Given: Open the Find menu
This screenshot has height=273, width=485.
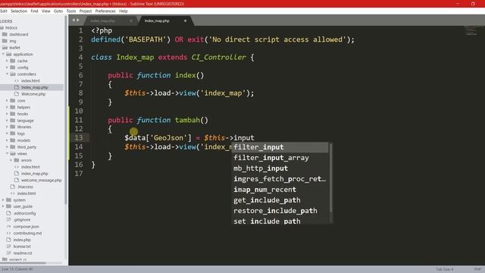Looking at the screenshot, I should 34,11.
